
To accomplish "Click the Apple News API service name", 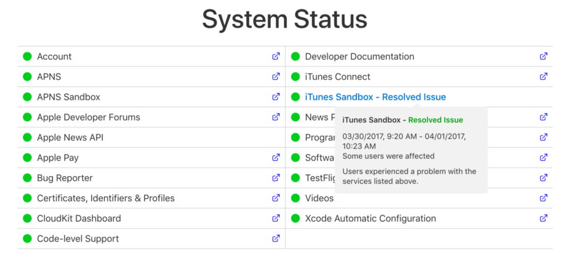I will pyautogui.click(x=70, y=138).
